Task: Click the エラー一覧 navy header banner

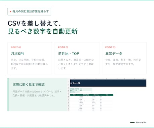Action: [108, 83]
